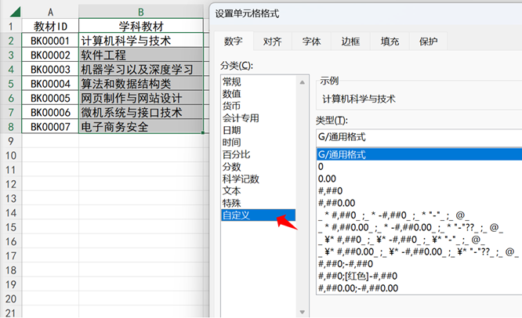The width and height of the screenshot is (522, 318).
Task: Pick the 货币 category
Action: coord(232,106)
